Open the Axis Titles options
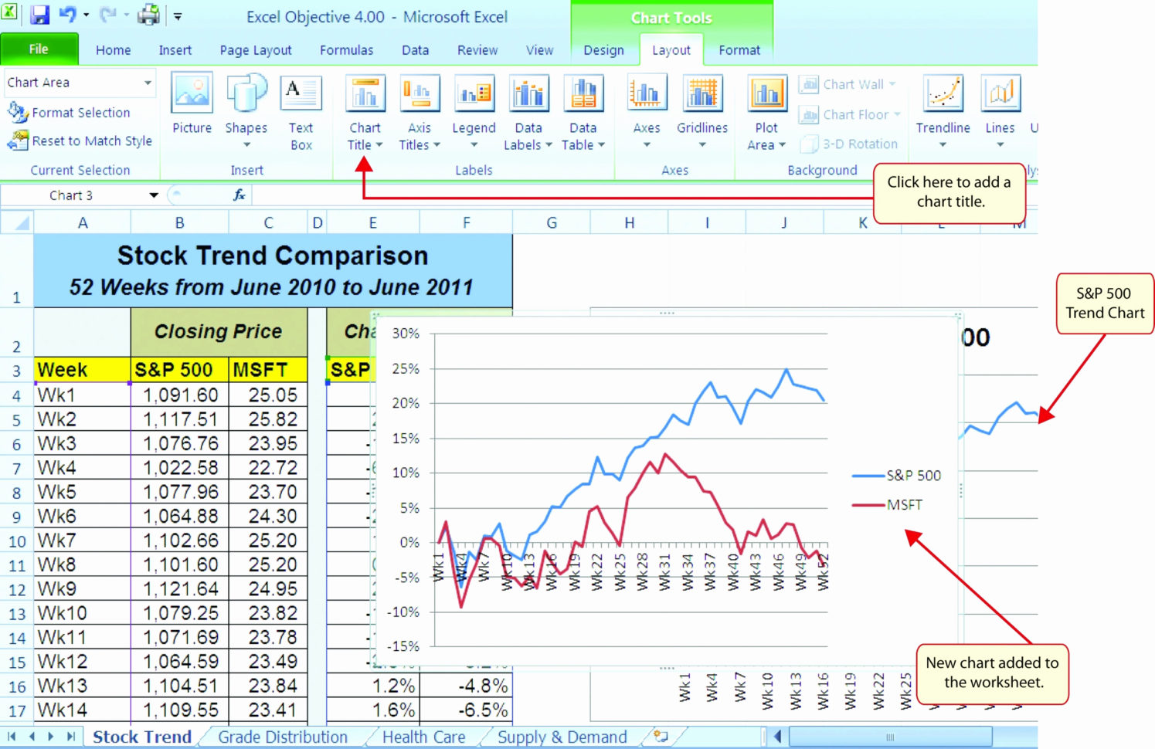 (420, 114)
